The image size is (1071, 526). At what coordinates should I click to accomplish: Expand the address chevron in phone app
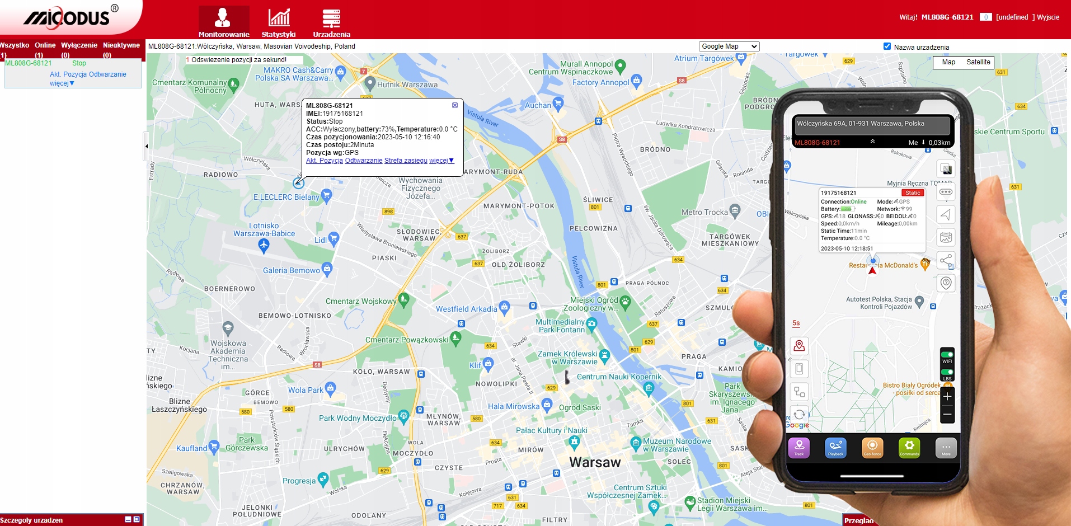[872, 142]
